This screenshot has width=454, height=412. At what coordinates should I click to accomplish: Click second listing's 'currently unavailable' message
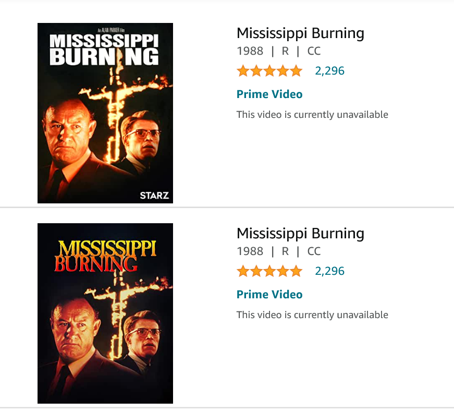pos(312,315)
